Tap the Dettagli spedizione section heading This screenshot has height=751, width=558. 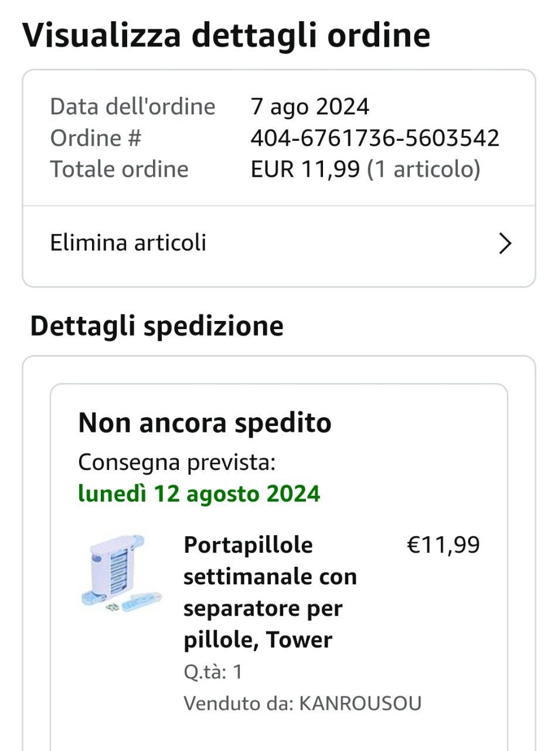tap(156, 326)
